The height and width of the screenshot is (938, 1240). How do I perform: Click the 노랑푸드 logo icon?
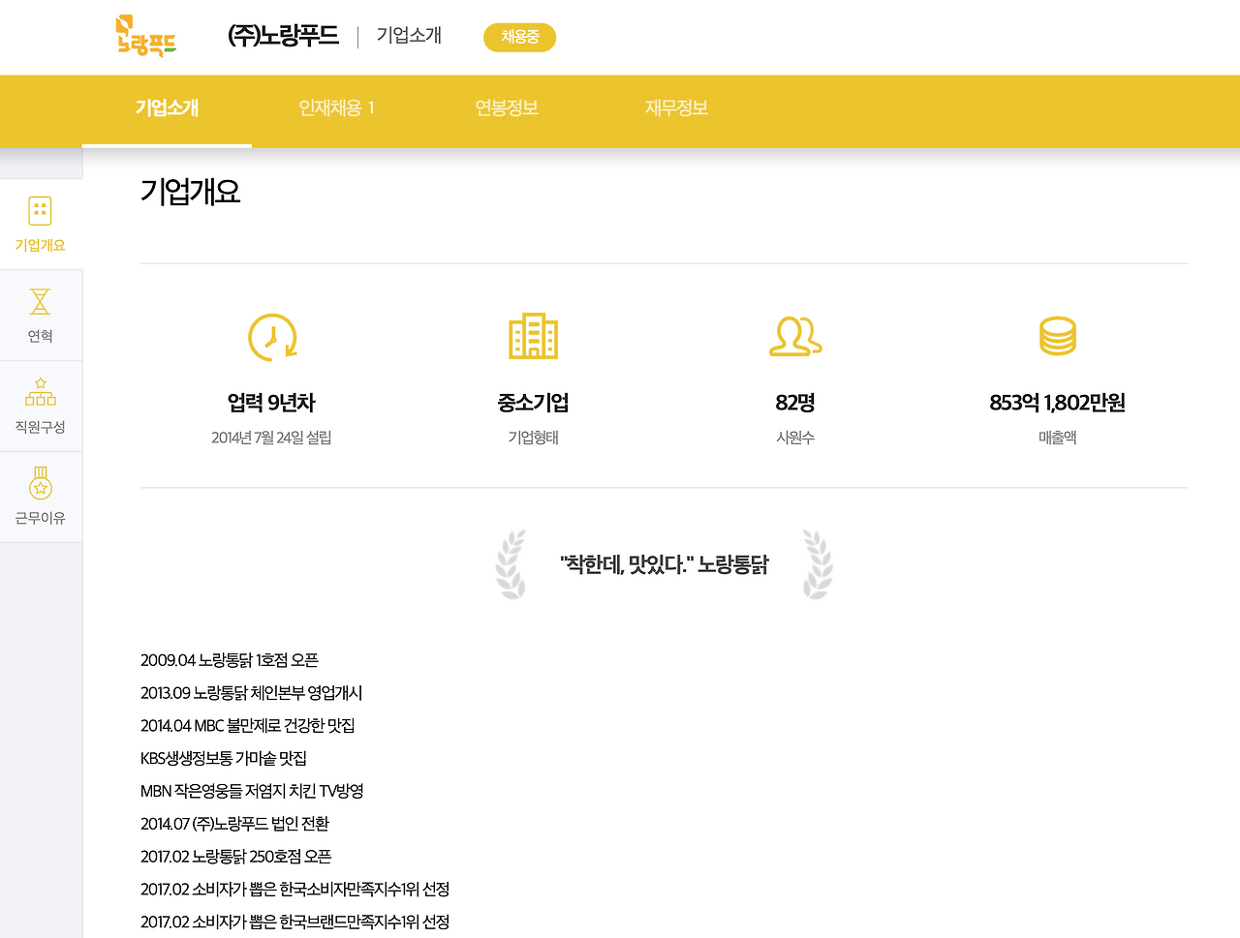[x=146, y=37]
